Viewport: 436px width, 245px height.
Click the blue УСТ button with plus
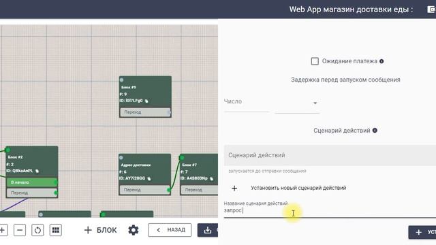point(422,232)
